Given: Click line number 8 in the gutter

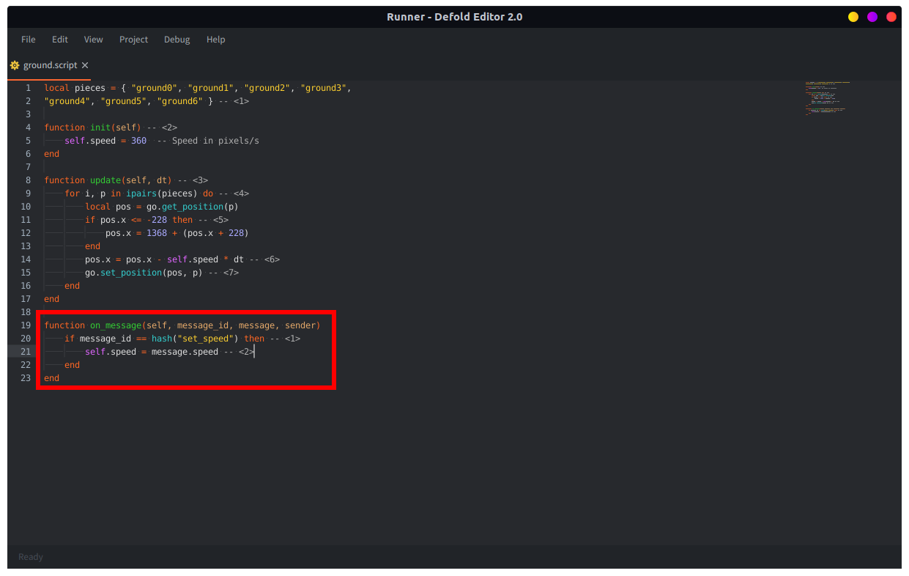Looking at the screenshot, I should tap(28, 180).
